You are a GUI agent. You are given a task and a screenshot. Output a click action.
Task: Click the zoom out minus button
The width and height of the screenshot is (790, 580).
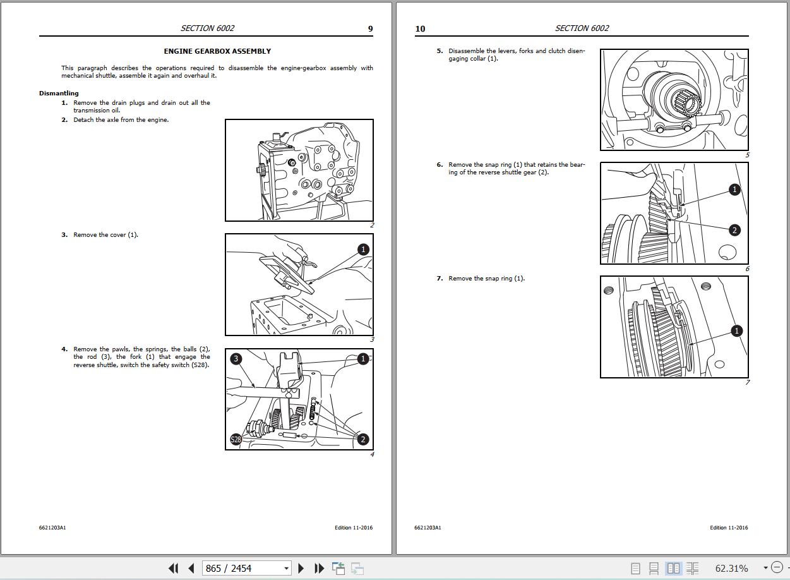pyautogui.click(x=777, y=568)
